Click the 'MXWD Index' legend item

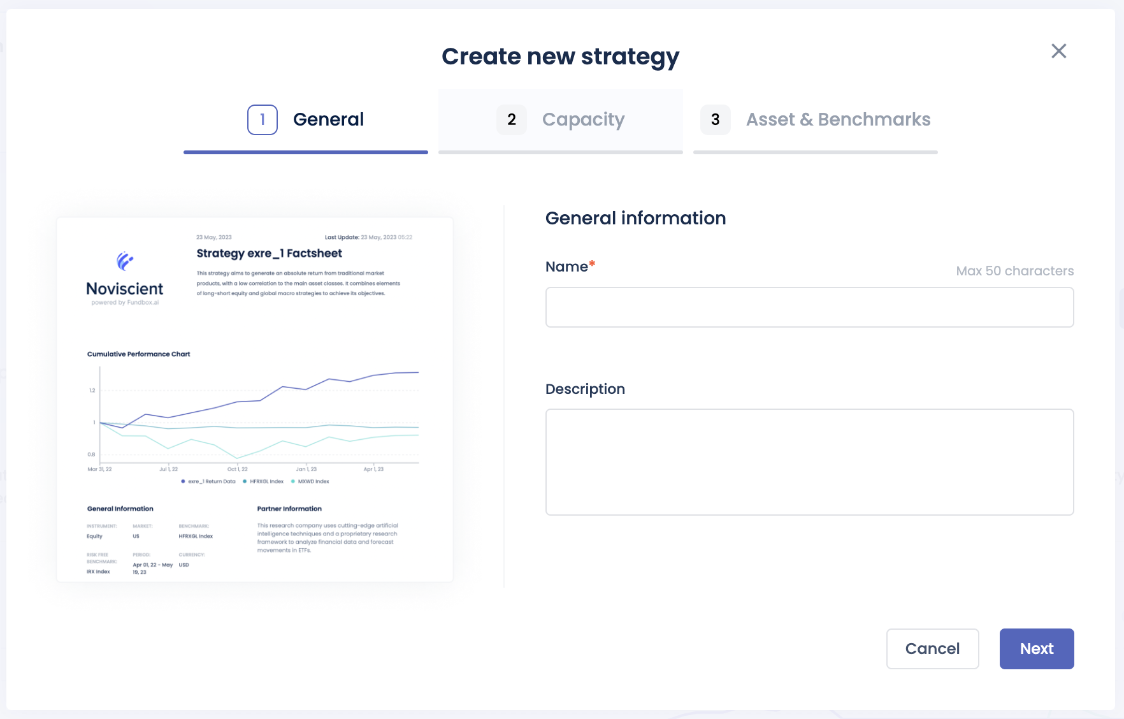point(310,481)
